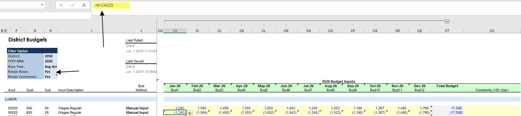Select column header CR

point(397,31)
